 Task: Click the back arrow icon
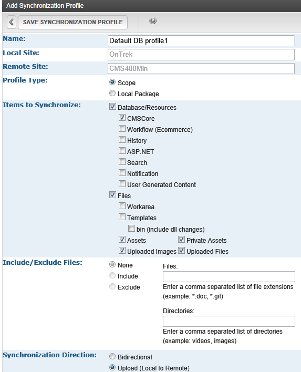point(12,22)
